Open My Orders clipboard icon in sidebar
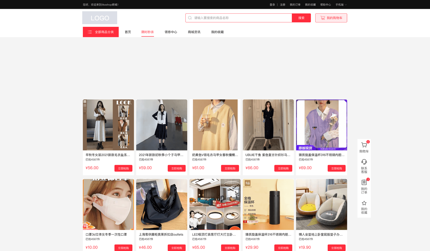430x251 pixels. [364, 182]
